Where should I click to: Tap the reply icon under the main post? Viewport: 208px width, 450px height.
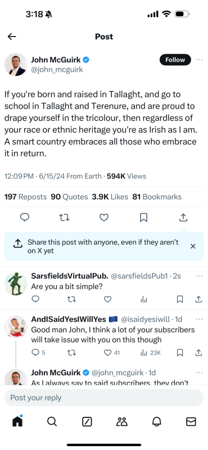pyautogui.click(x=25, y=218)
